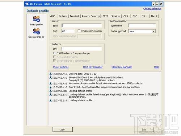Enable obfuscation checkbox

[79, 31]
